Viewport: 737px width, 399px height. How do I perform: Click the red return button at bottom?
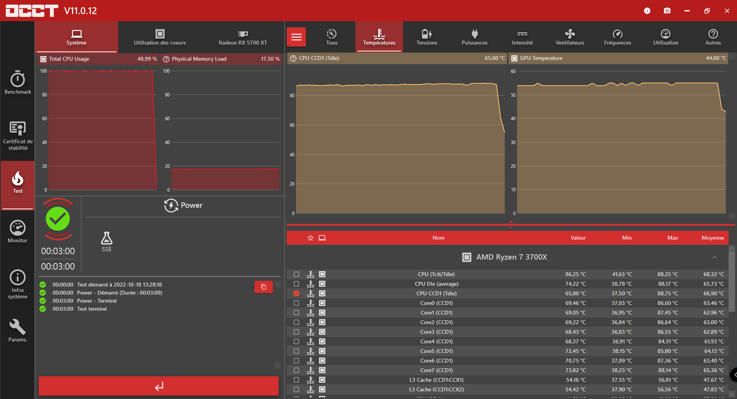(159, 386)
